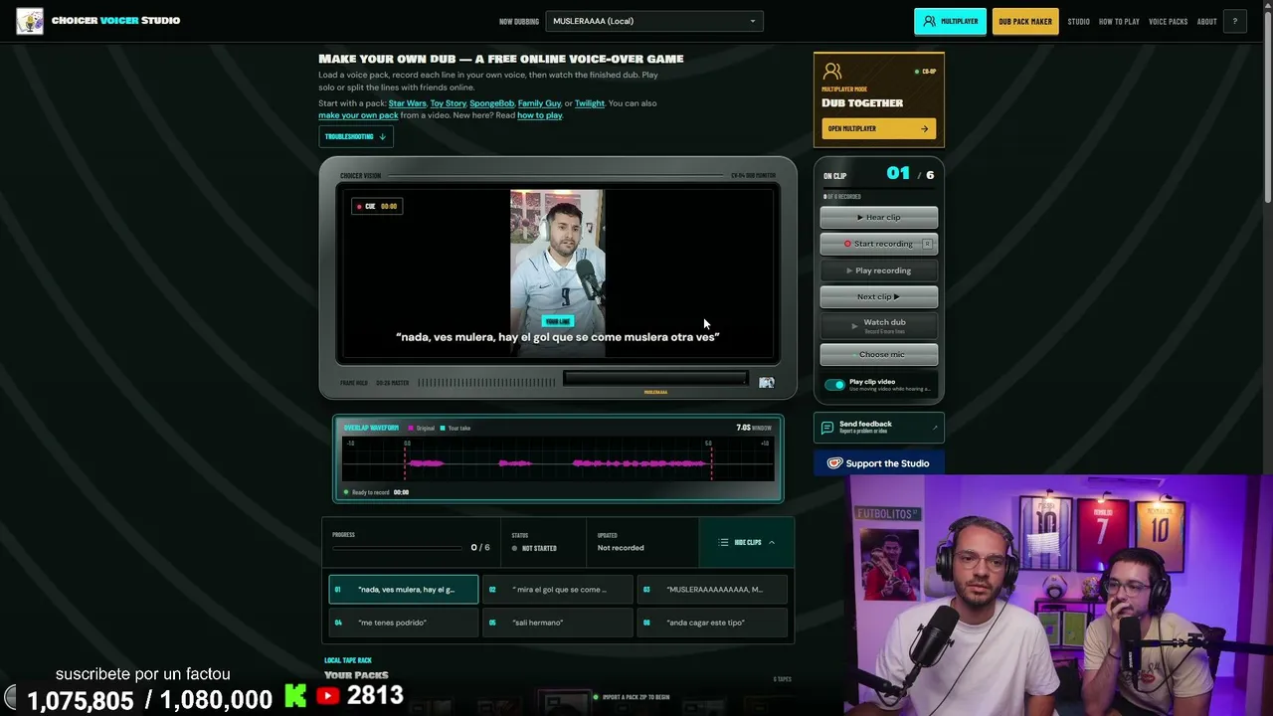Open the How to Play page

[x=1119, y=22]
